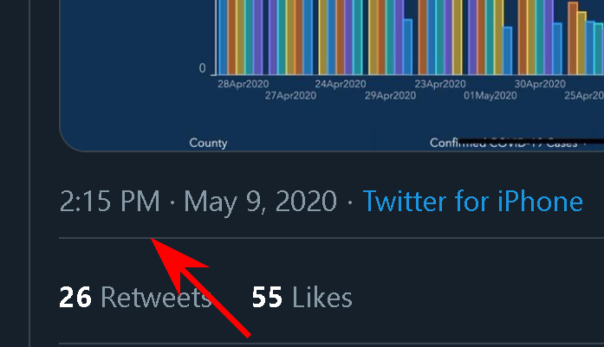This screenshot has height=347, width=604.
Task: Click the bold number 55 likes count
Action: pos(268,298)
